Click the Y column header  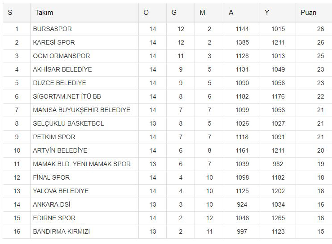tap(267, 13)
